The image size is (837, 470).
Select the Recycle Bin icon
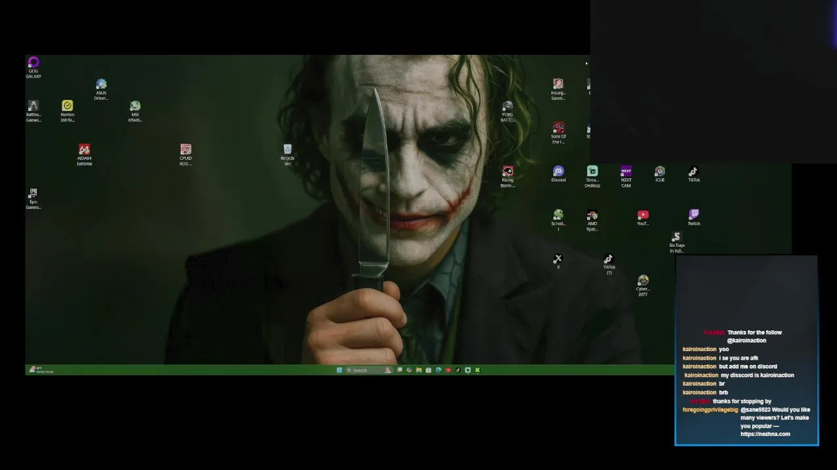[287, 155]
